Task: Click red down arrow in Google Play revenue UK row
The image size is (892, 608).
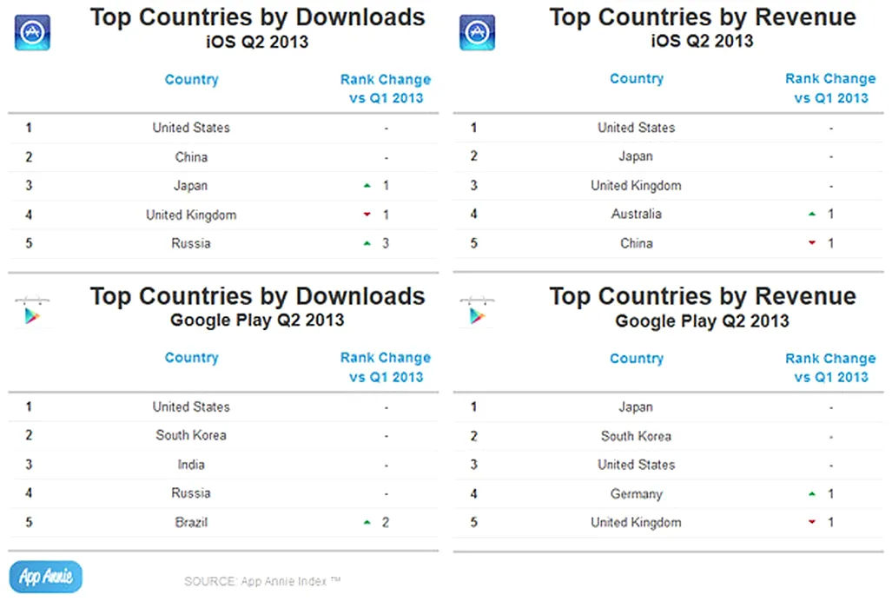Action: 812,523
